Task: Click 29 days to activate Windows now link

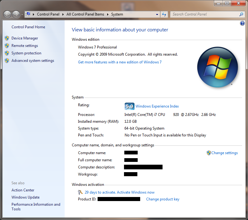Action: (120, 192)
